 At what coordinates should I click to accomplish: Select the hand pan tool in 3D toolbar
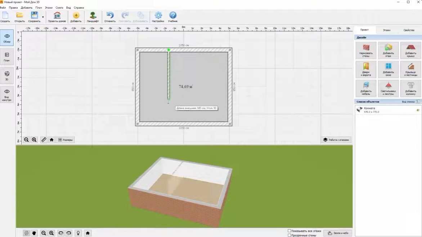tap(34, 233)
